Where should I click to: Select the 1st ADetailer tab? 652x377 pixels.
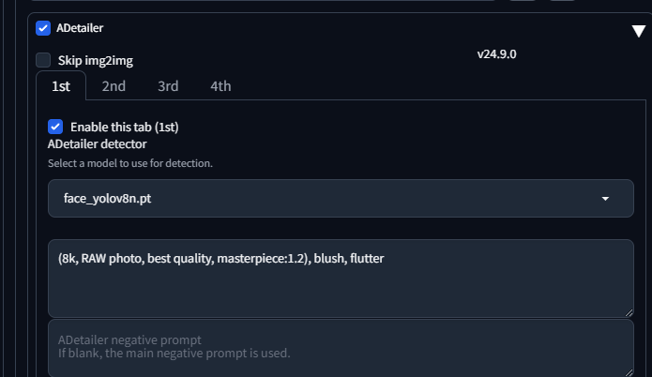tap(60, 86)
